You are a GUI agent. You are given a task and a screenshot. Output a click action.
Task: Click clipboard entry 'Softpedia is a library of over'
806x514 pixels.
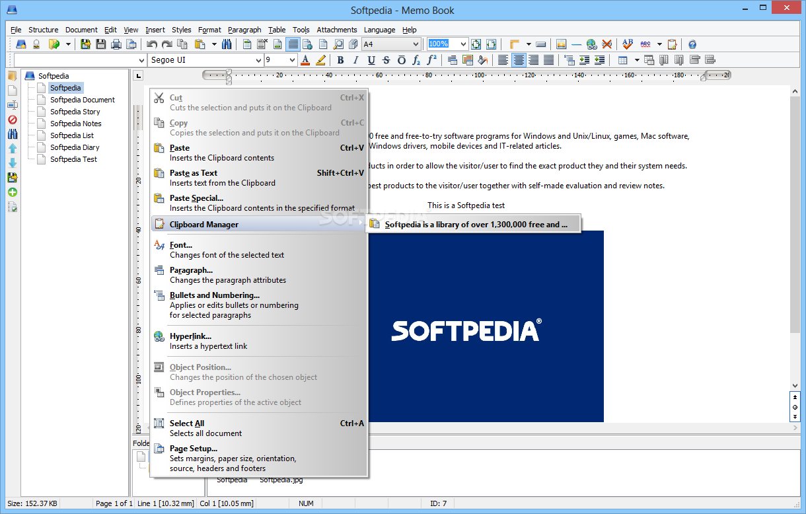tap(473, 224)
